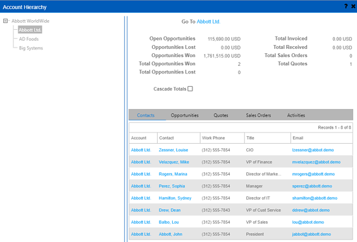Switch to the Contacts tab
The width and height of the screenshot is (357, 242).
pyautogui.click(x=146, y=115)
